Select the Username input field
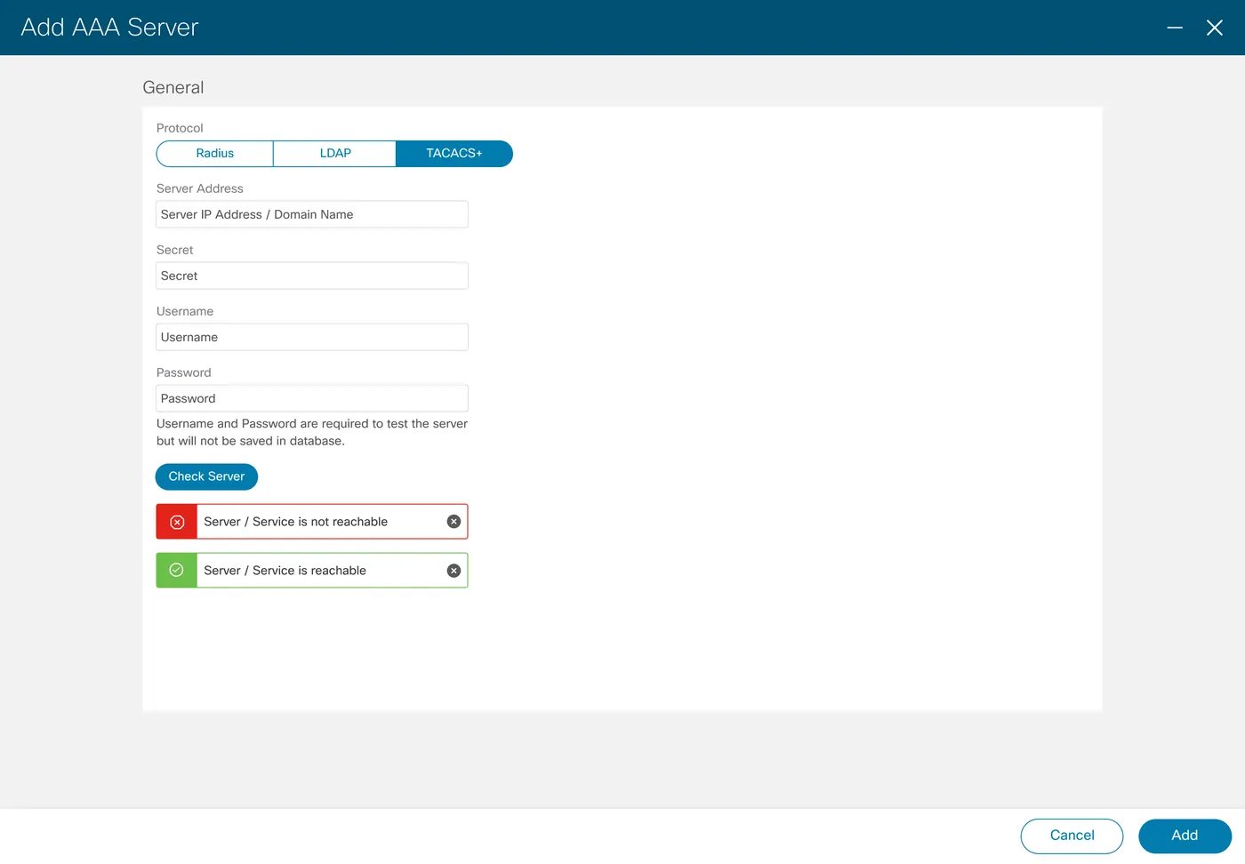Image resolution: width=1245 pixels, height=864 pixels. click(312, 337)
